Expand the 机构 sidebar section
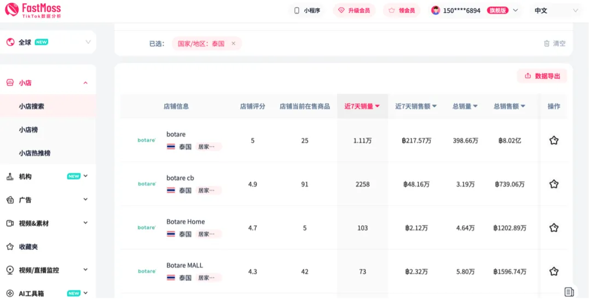The image size is (591, 299). tap(85, 176)
